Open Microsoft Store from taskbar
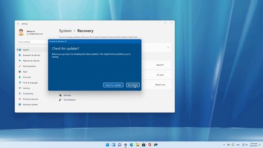The height and width of the screenshot is (148, 263). click(143, 145)
